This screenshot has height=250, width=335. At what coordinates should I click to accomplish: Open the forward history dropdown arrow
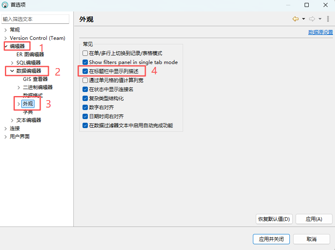coord(320,19)
